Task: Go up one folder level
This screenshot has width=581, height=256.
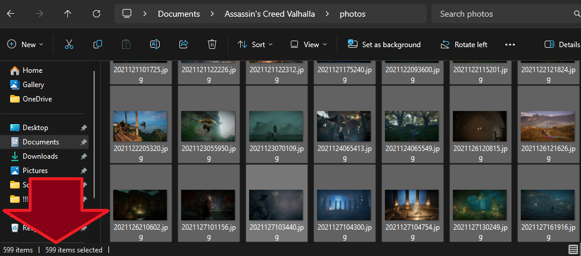Action: tap(67, 14)
